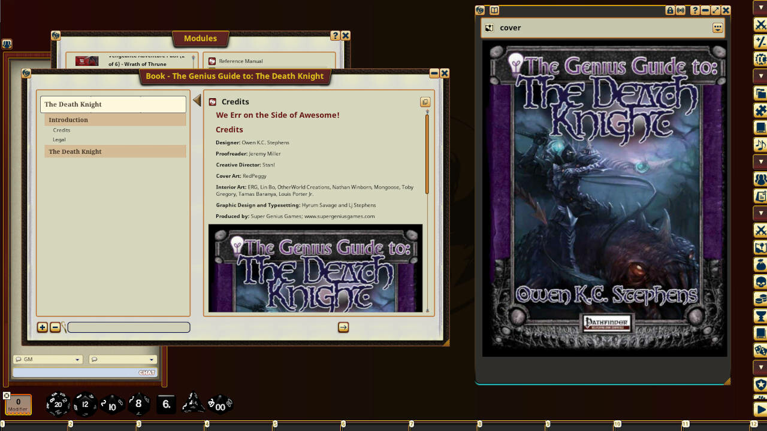Click the open book icon on the cover window toolbar

pyautogui.click(x=493, y=10)
